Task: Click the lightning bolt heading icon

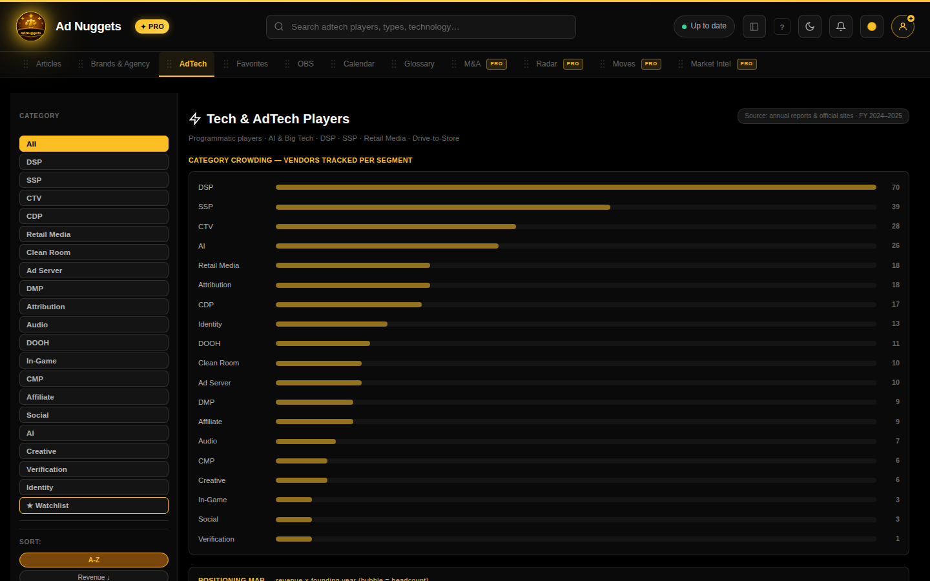Action: pos(195,119)
